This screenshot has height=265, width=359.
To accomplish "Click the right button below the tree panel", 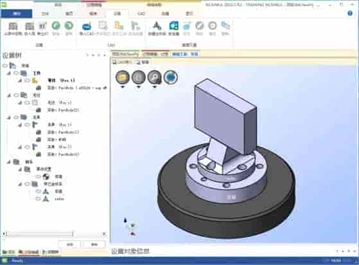I will point(94,244).
